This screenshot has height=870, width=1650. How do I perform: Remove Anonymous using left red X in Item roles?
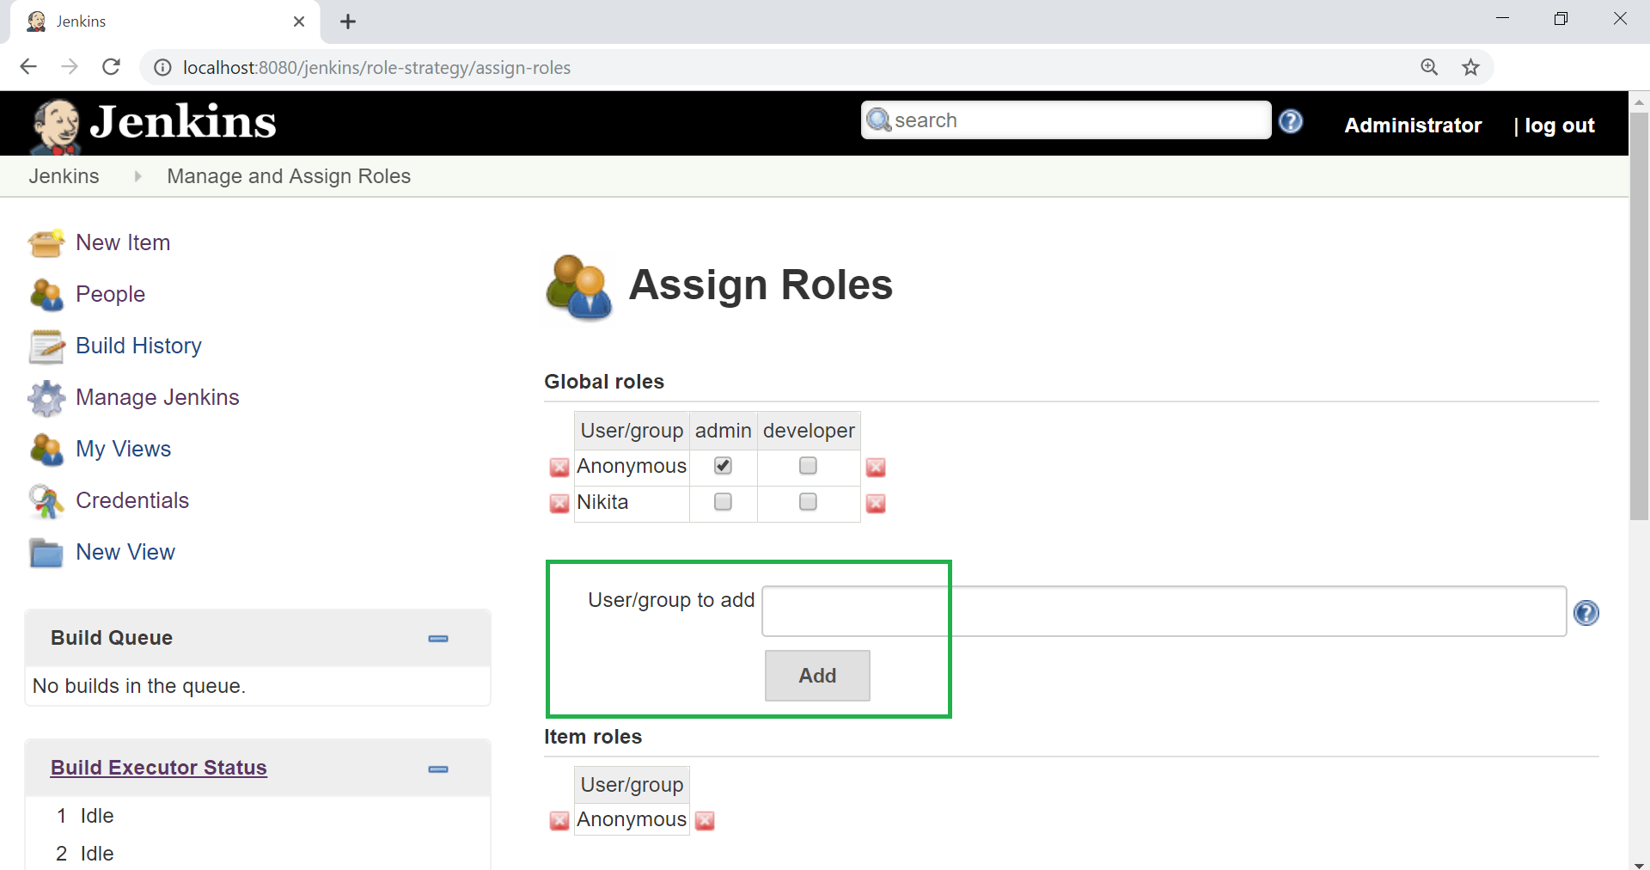pos(559,821)
